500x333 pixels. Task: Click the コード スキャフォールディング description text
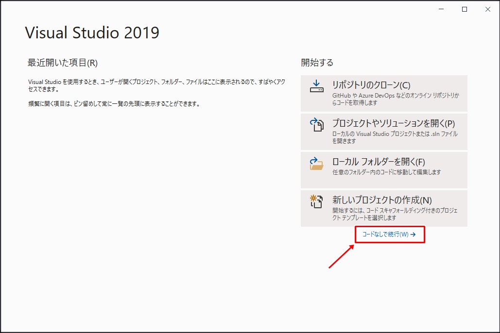[x=395, y=214]
